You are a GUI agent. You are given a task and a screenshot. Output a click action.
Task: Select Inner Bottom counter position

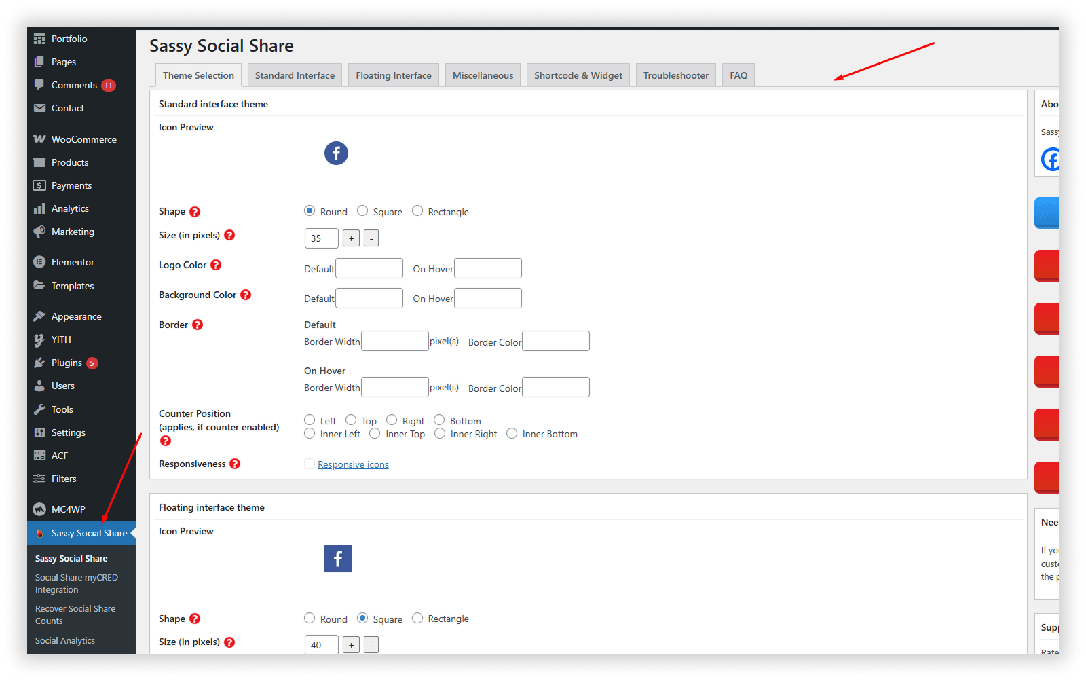click(x=512, y=433)
